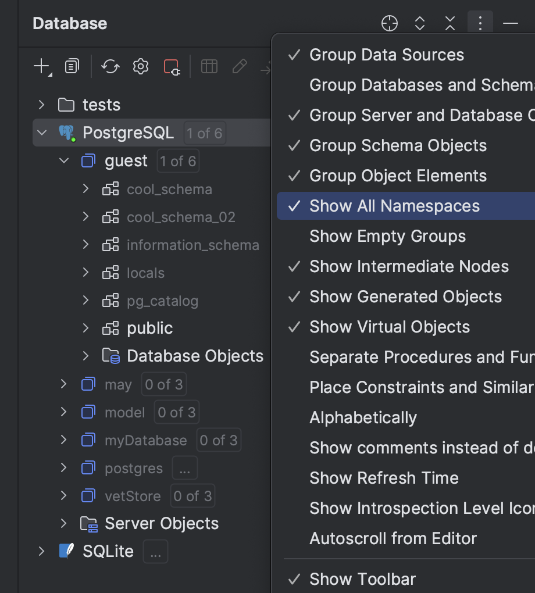
Task: Expand the tests folder
Action: click(40, 105)
